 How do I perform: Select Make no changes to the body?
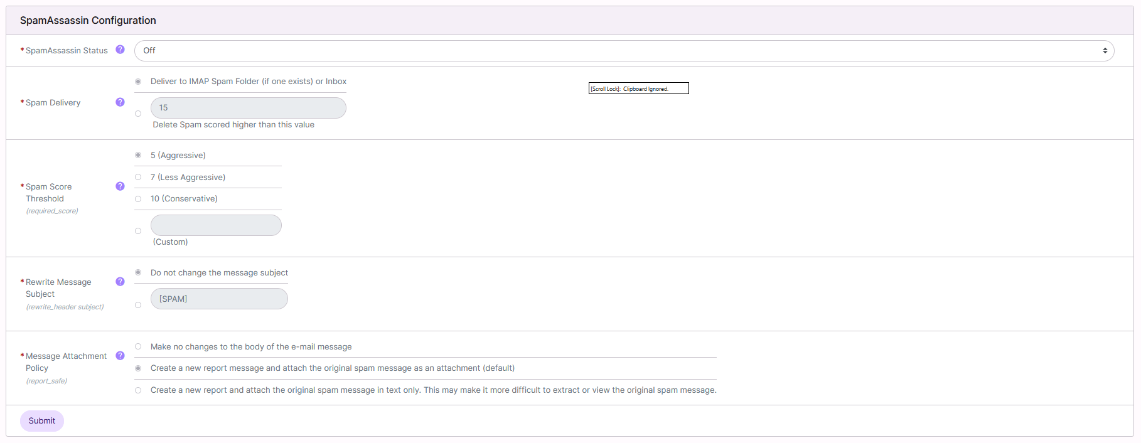click(138, 346)
